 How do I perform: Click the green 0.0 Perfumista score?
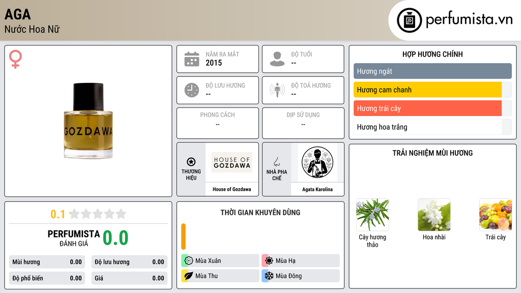pyautogui.click(x=115, y=238)
